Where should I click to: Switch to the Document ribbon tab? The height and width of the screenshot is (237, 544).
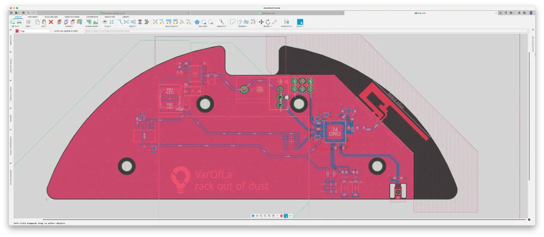coord(33,17)
